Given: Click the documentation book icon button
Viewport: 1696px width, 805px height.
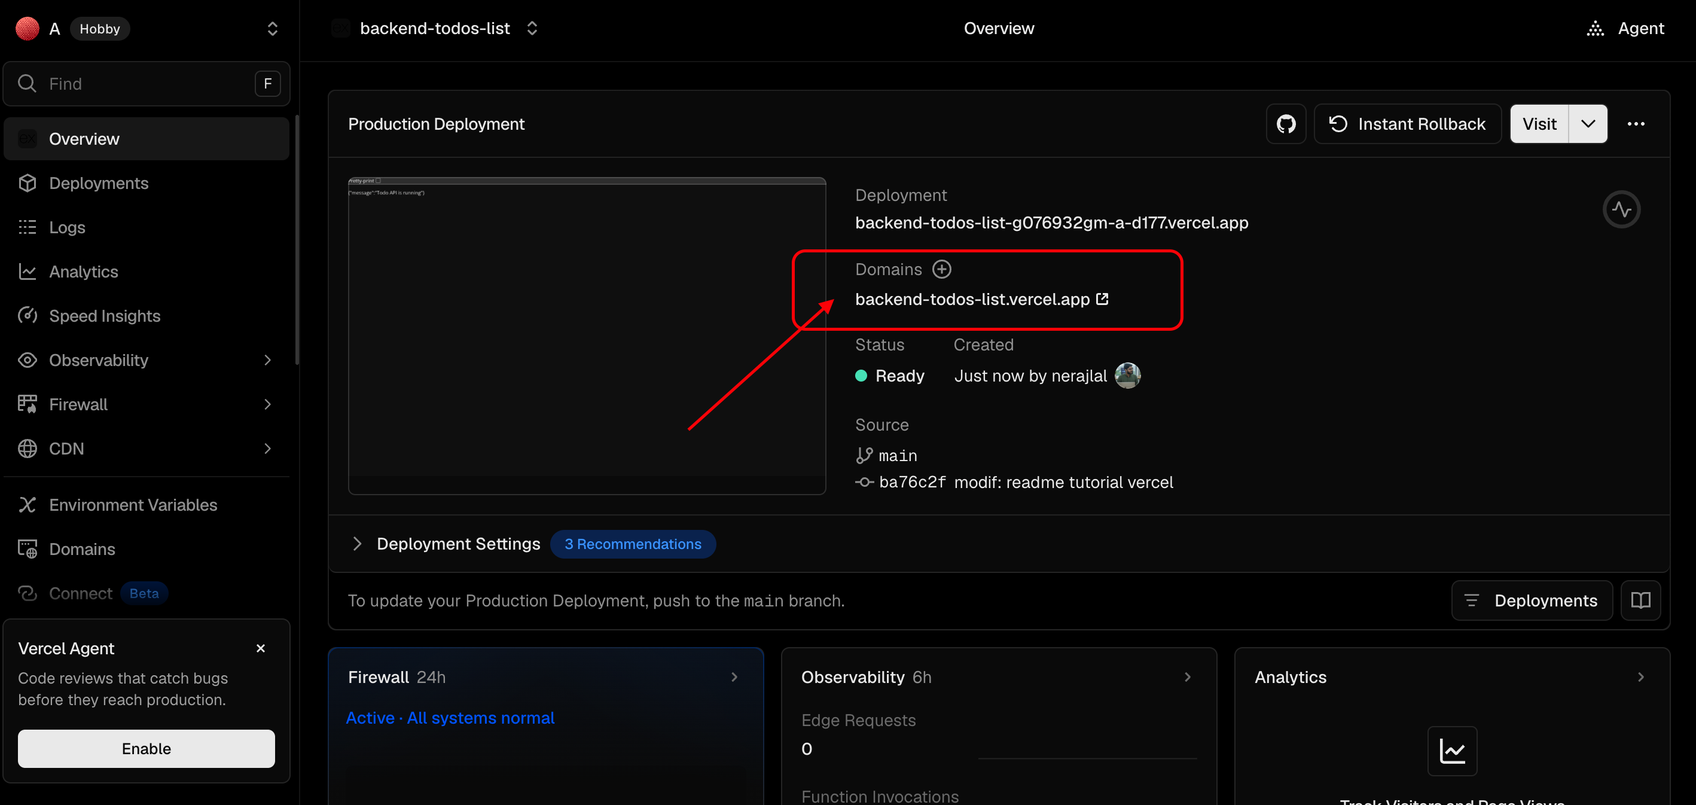Looking at the screenshot, I should click(x=1641, y=600).
